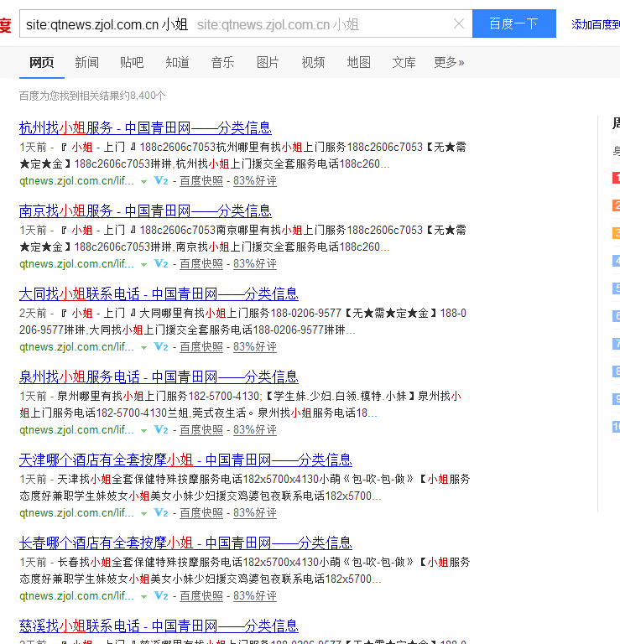Click V2 credibility icon in 泉州 result
Viewport: 620px width, 644px height.
[x=160, y=429]
